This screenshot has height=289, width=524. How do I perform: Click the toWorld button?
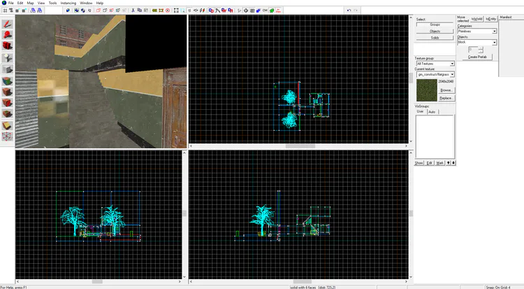point(477,19)
